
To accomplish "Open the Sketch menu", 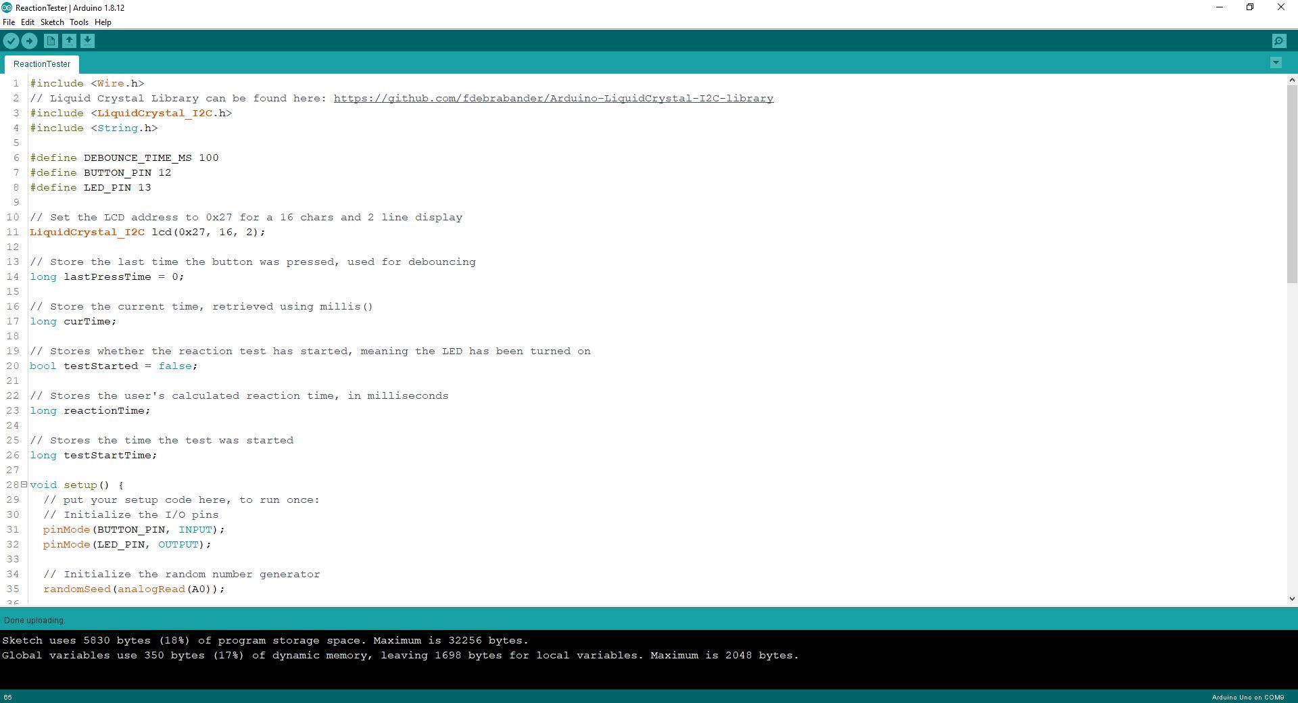I will (x=52, y=22).
